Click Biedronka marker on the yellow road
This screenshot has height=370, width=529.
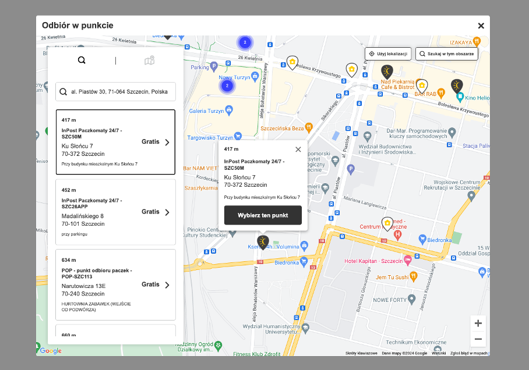304,261
